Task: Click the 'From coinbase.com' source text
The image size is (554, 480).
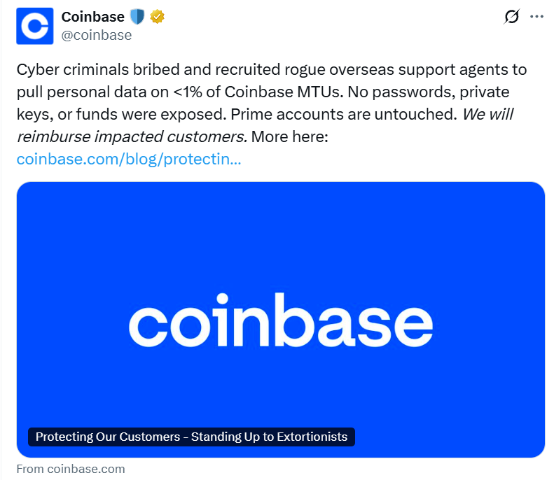Action: (70, 469)
